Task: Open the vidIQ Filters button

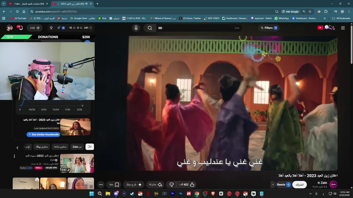Action: tap(268, 28)
